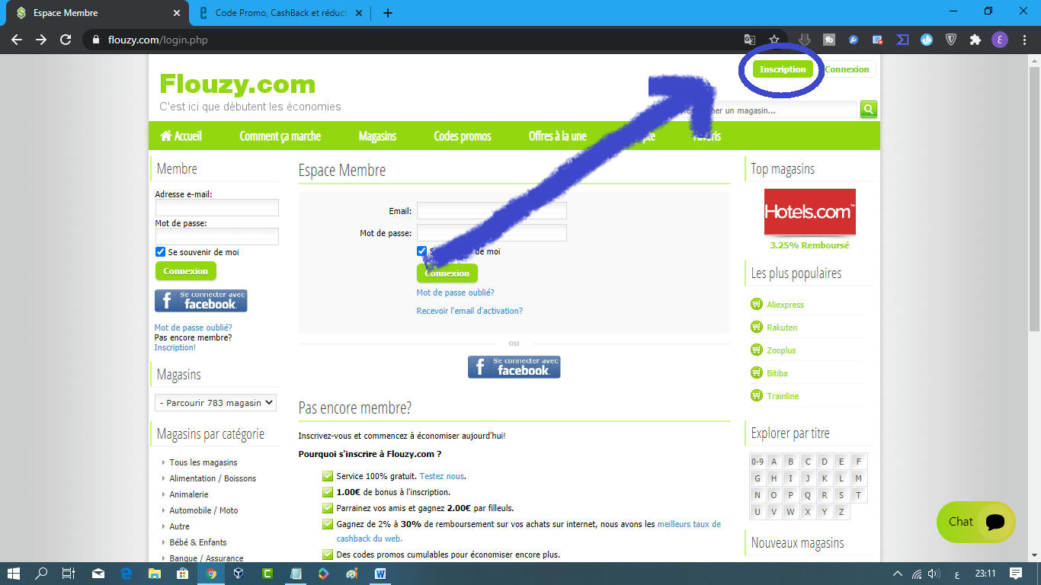This screenshot has width=1041, height=585.
Task: Click the browser address bar URL
Action: coord(158,40)
